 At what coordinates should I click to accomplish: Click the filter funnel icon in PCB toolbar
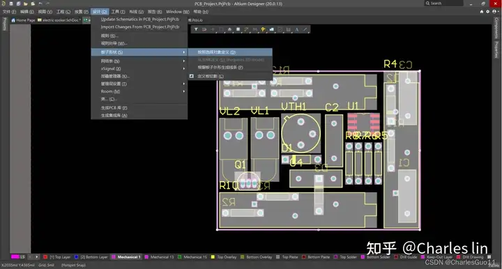pos(196,29)
